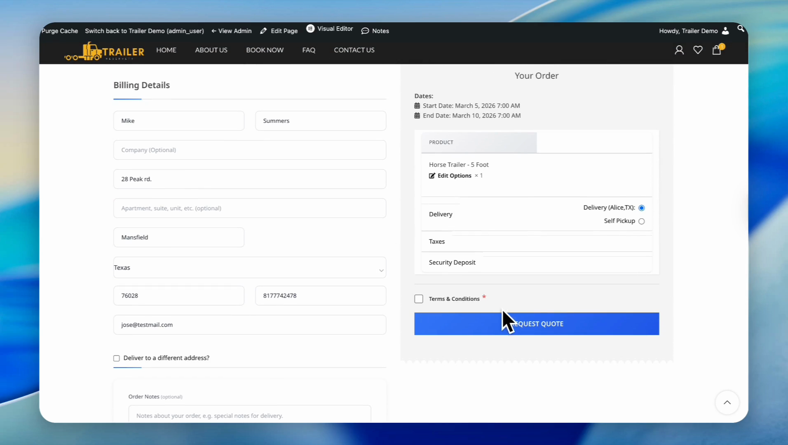Select Delivery (Alice,TX) radio option
This screenshot has width=788, height=445.
coord(642,208)
